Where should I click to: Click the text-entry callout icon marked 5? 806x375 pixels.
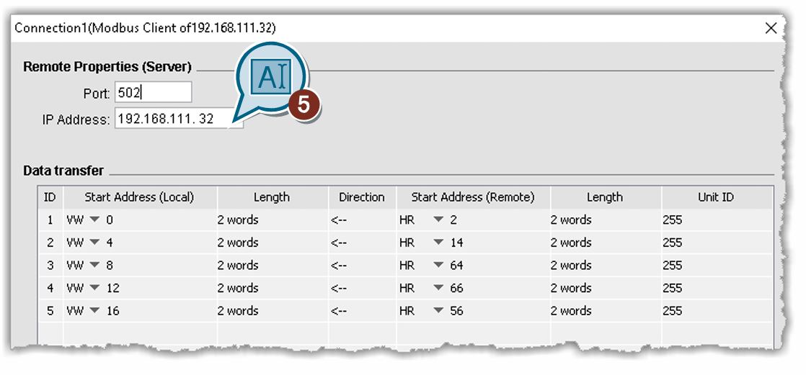coord(271,78)
